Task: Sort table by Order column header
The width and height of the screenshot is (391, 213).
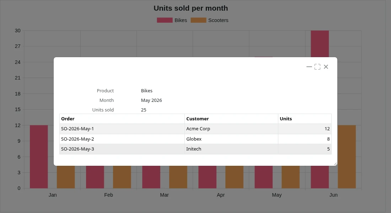Action: point(122,119)
